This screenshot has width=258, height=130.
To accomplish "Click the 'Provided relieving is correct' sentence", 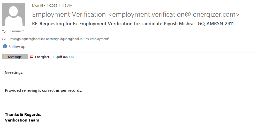I will 43,90.
